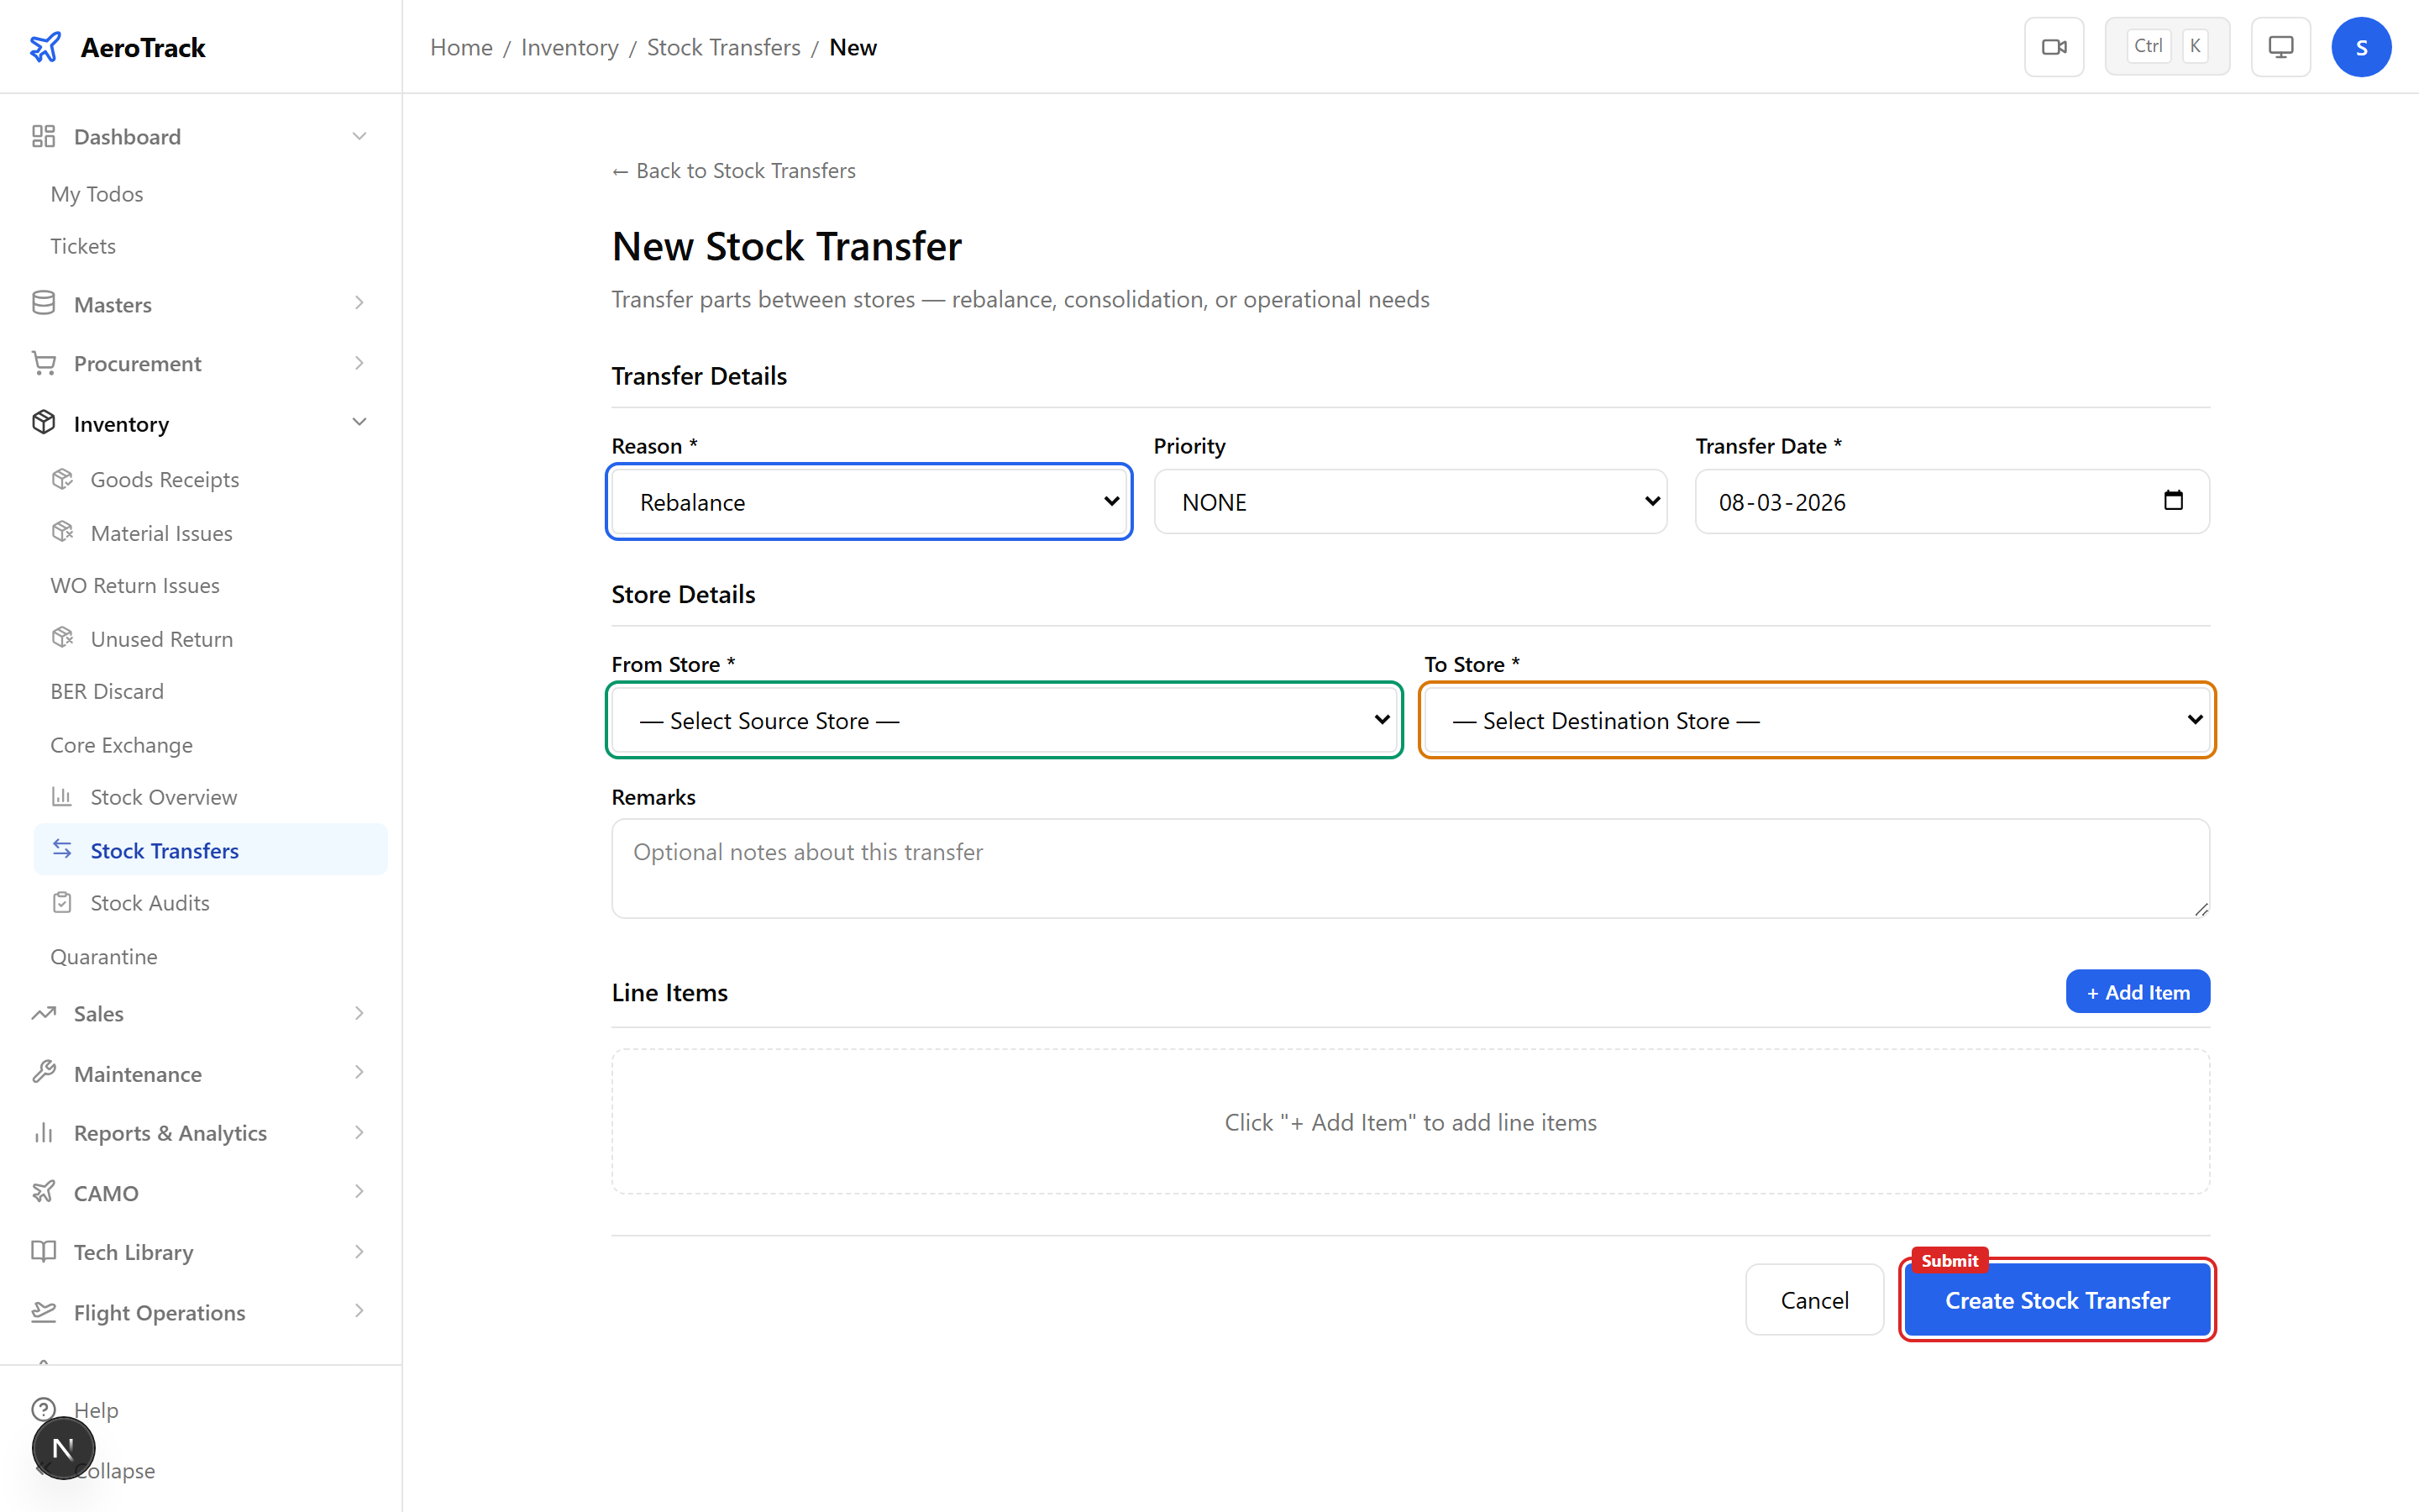The height and width of the screenshot is (1512, 2419).
Task: Click the Unused Return sidebar icon
Action: [x=63, y=638]
